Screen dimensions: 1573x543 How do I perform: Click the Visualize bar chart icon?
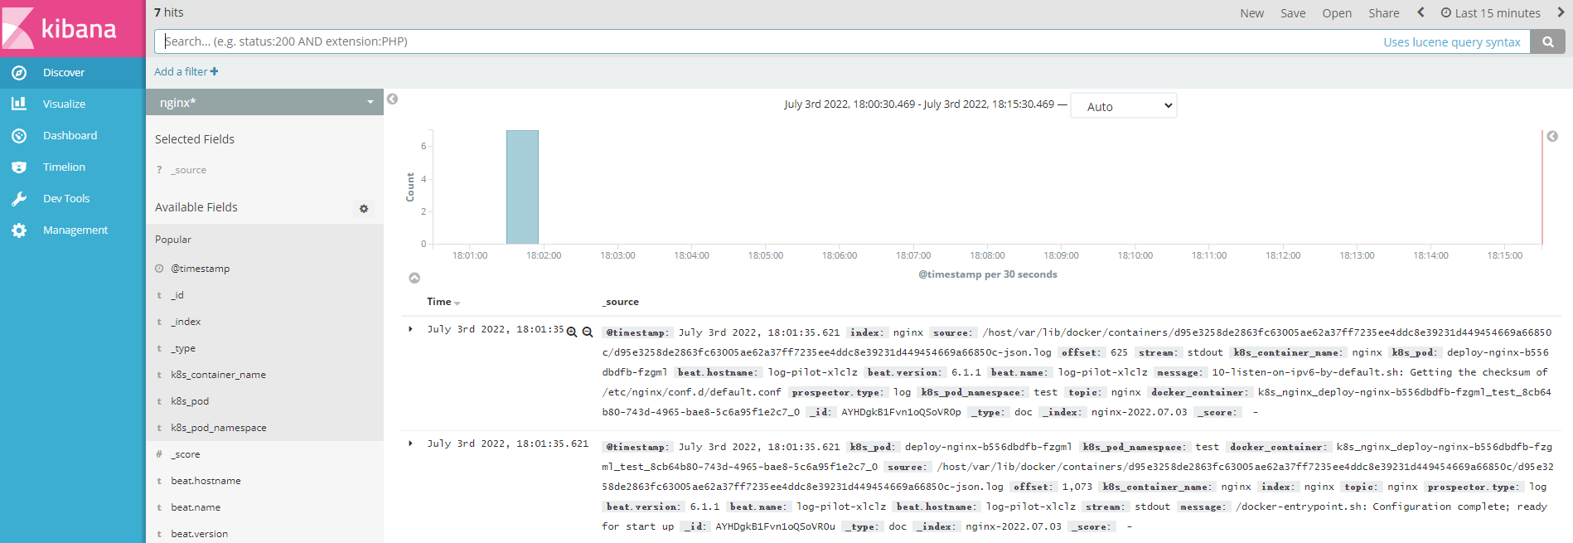pyautogui.click(x=19, y=104)
